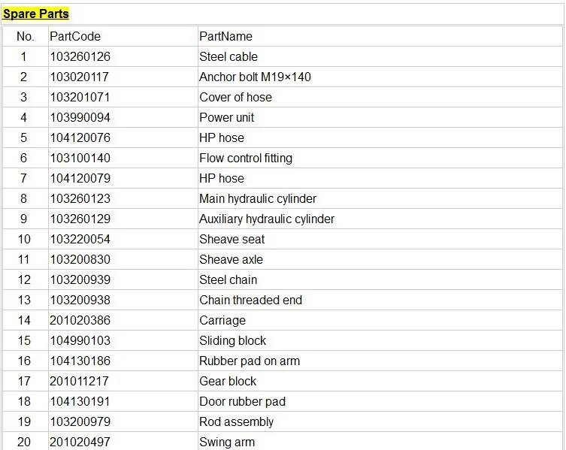The width and height of the screenshot is (566, 450).
Task: Click the Flow control fitting entry
Action: (x=246, y=158)
